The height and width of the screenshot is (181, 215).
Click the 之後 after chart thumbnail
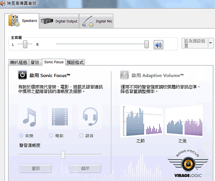[x=184, y=121]
